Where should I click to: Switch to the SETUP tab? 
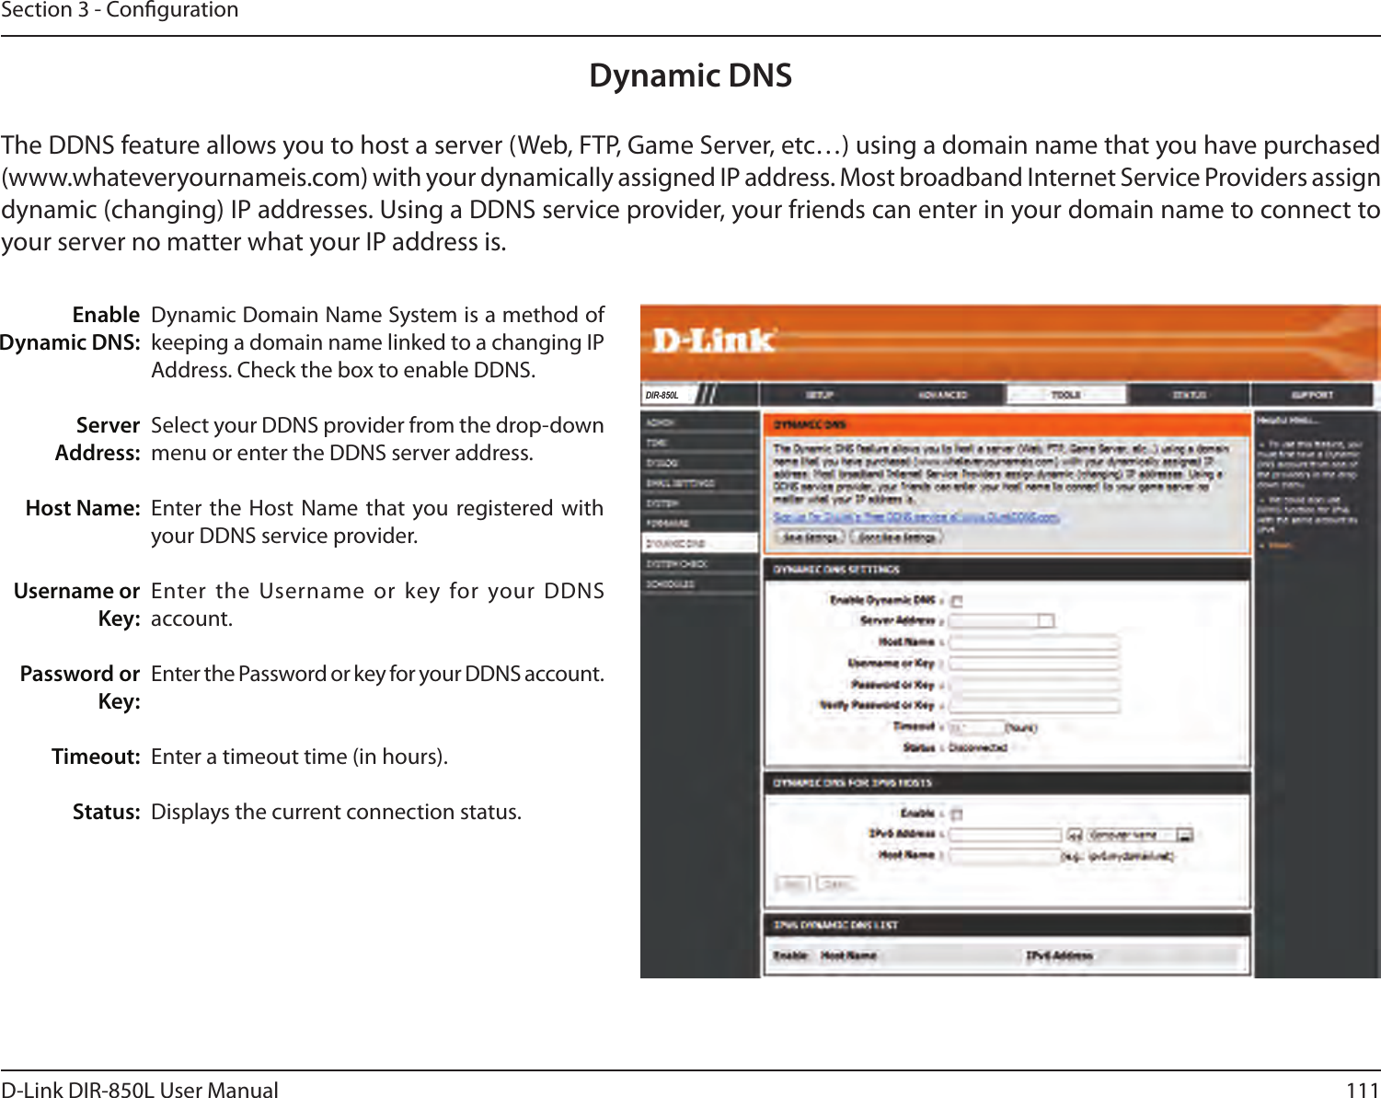pyautogui.click(x=819, y=395)
